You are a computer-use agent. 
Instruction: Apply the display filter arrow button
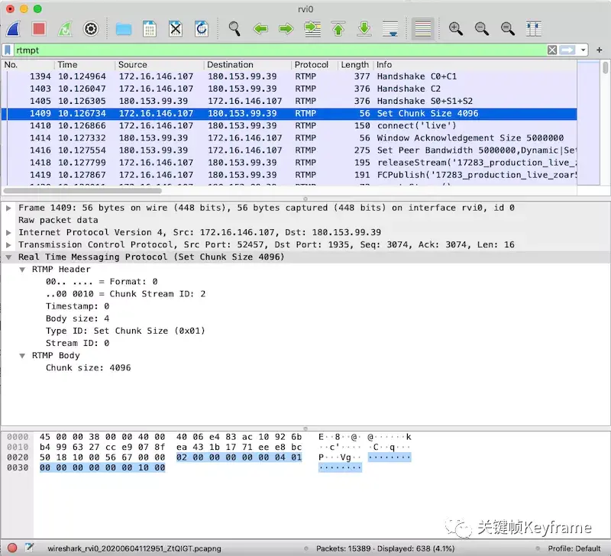[567, 50]
